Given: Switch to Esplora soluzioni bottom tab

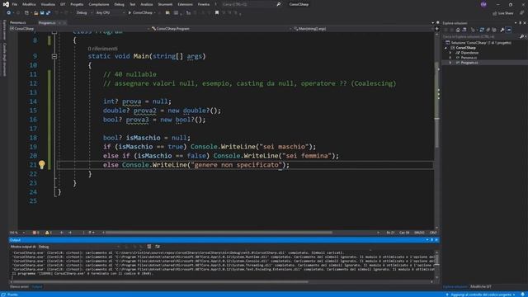Looking at the screenshot, I should click(x=455, y=286).
